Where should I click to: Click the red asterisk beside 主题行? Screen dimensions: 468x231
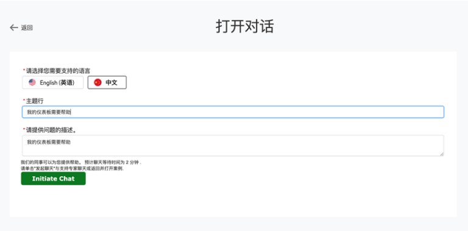(24, 100)
